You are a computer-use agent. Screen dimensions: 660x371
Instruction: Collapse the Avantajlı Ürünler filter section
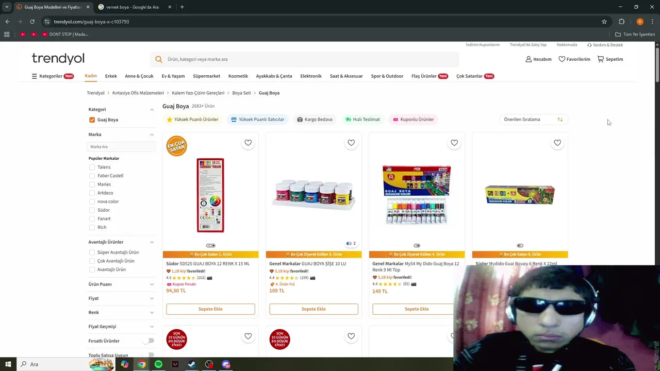[152, 242]
